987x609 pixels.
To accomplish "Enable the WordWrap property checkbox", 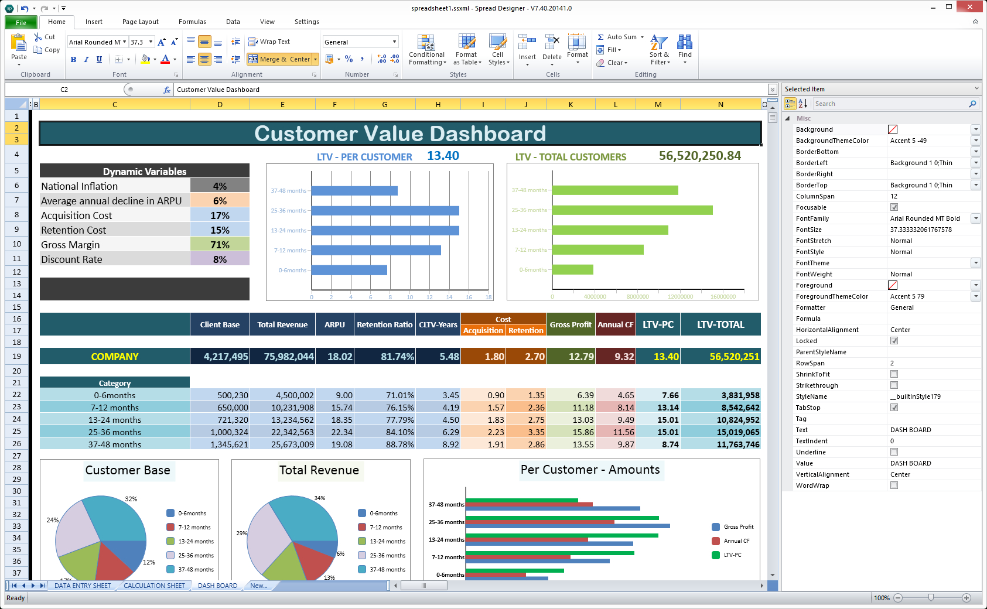I will pyautogui.click(x=894, y=485).
